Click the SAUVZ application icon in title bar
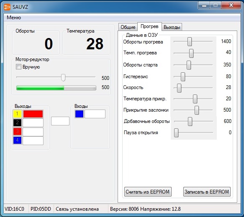 pyautogui.click(x=7, y=7)
